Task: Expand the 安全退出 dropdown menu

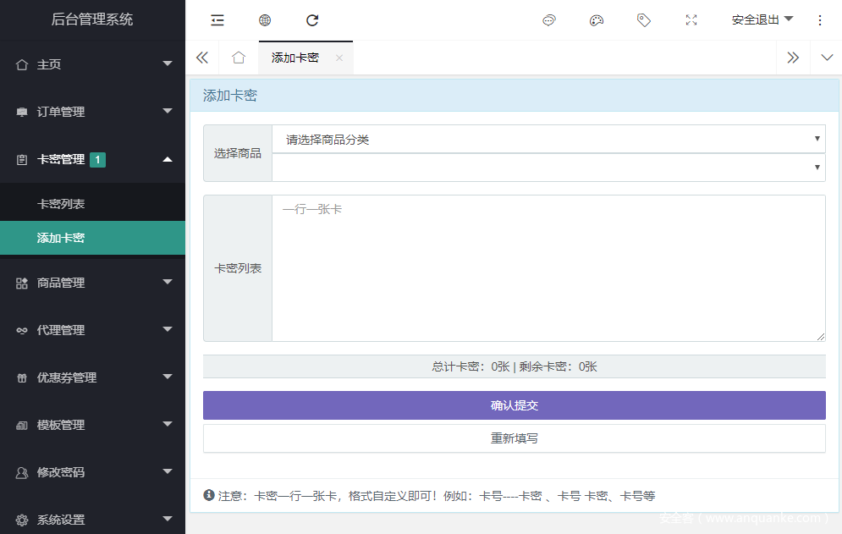Action: [x=762, y=20]
